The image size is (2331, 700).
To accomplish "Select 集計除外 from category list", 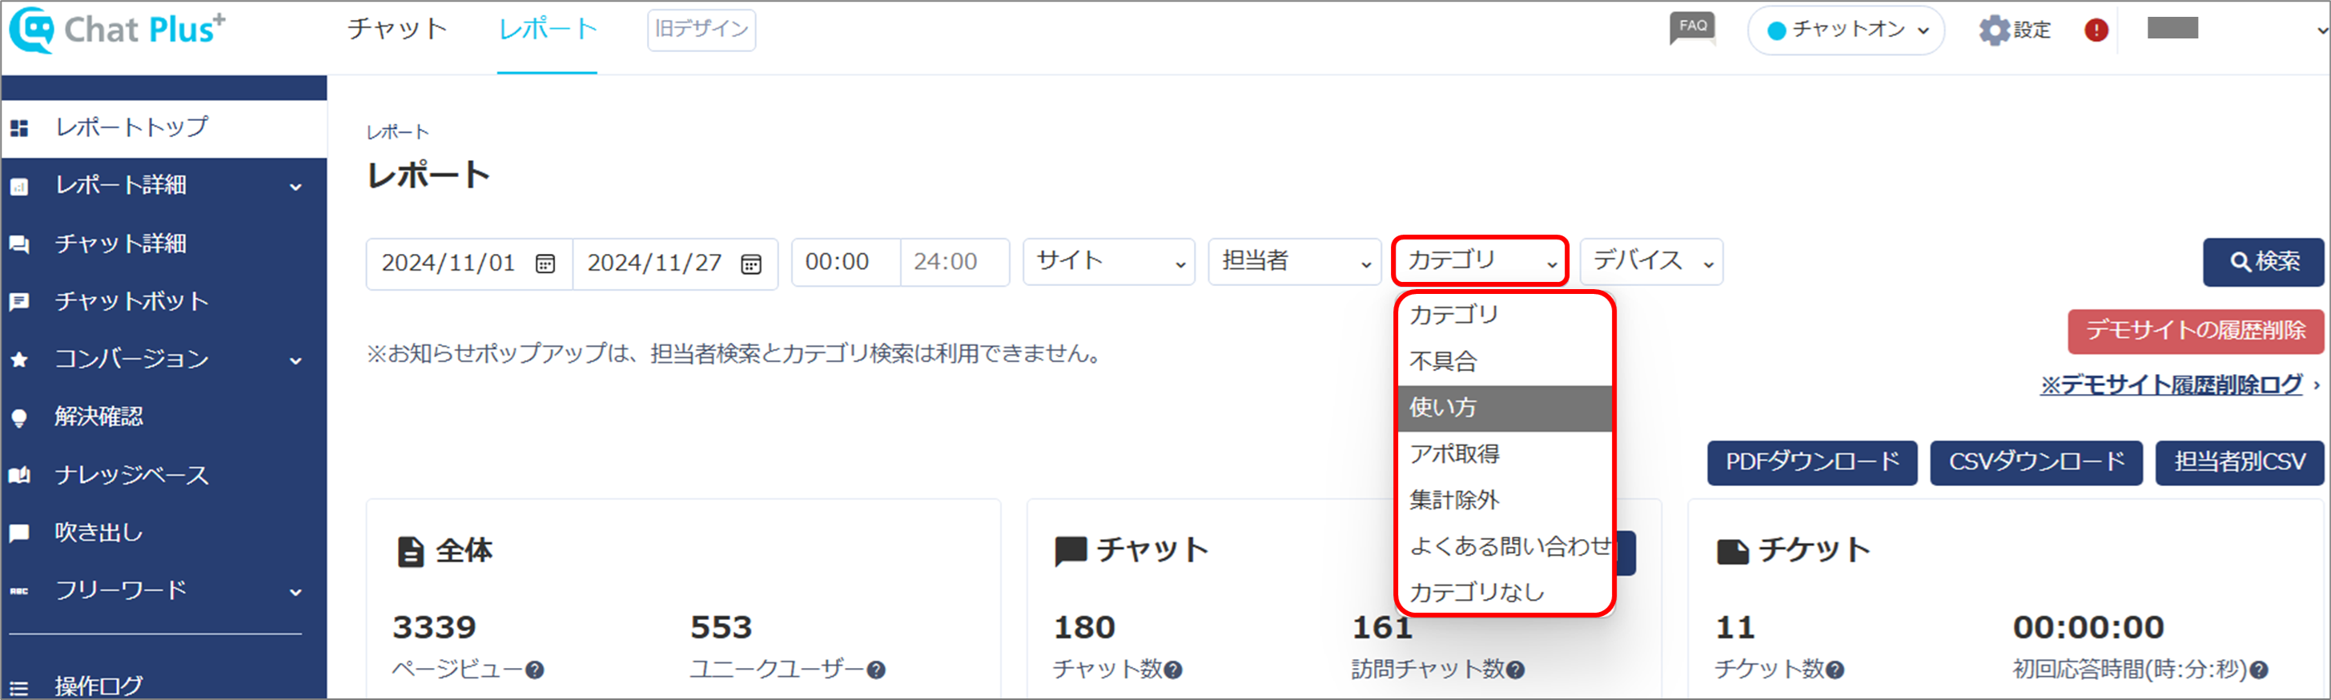I will [x=1505, y=500].
